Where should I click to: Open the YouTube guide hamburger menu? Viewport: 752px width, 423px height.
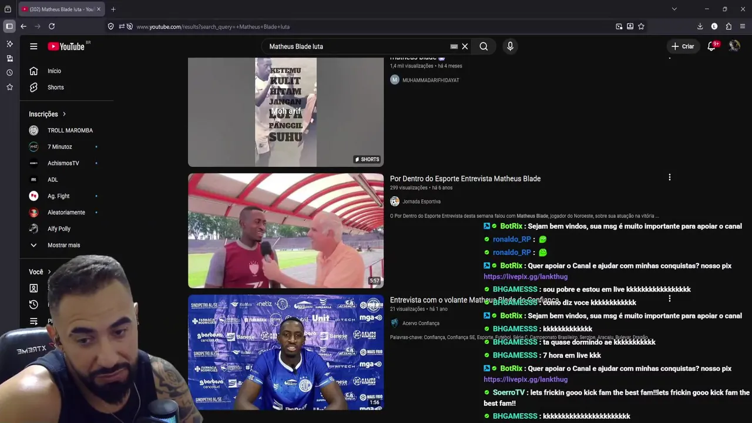tap(33, 46)
